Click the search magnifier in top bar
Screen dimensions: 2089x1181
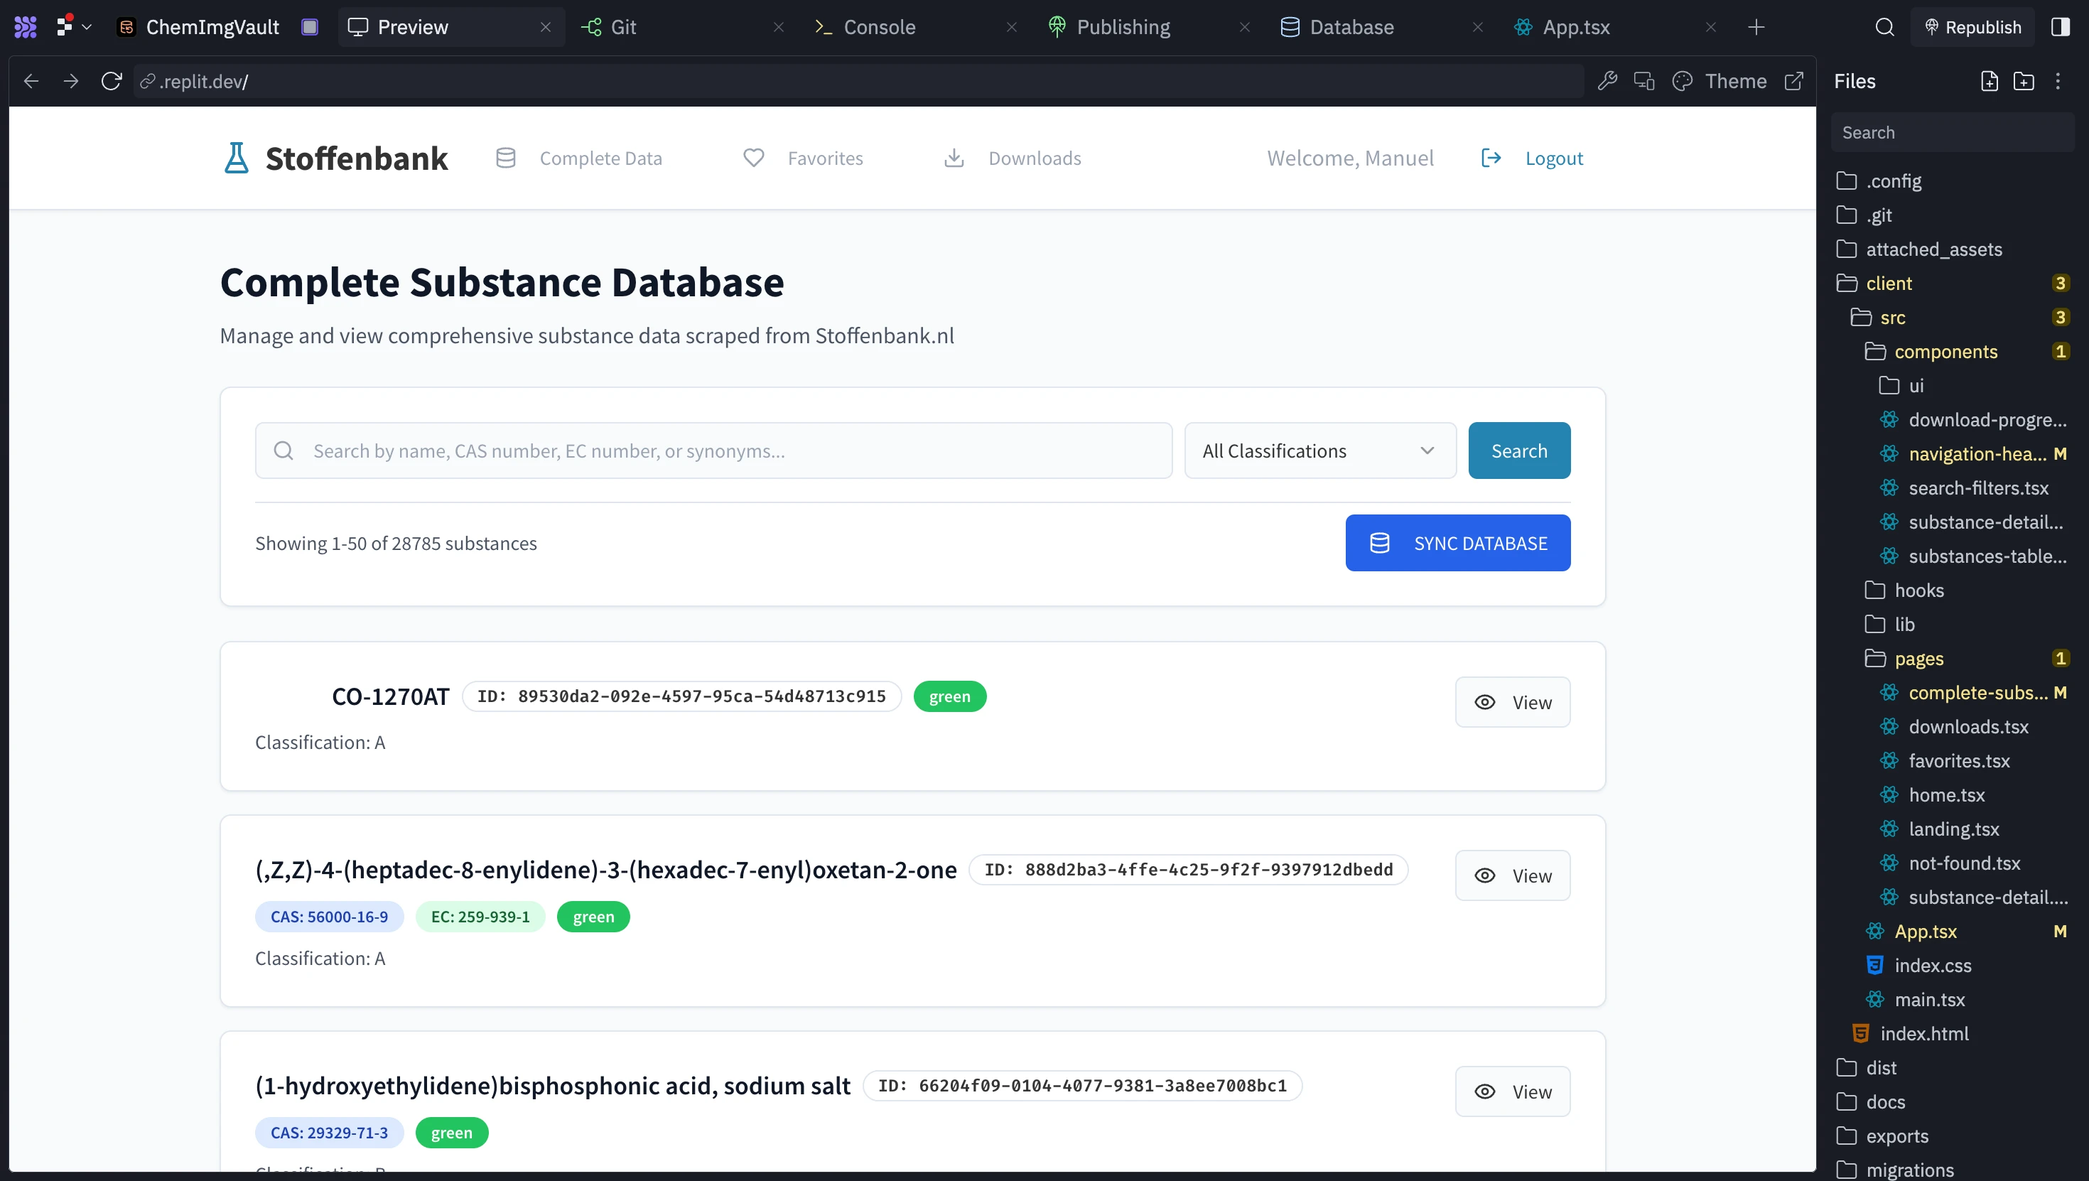(x=1884, y=27)
